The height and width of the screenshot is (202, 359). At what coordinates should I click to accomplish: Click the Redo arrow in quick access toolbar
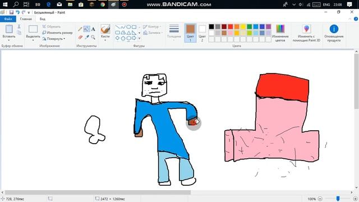click(23, 12)
